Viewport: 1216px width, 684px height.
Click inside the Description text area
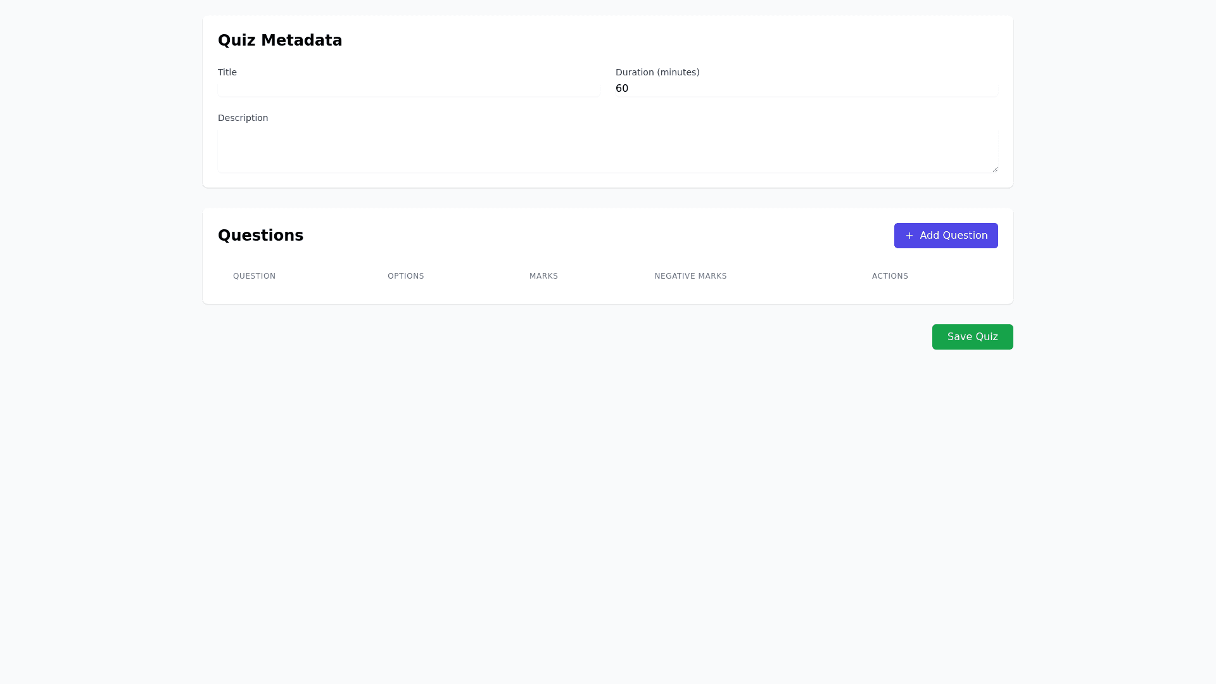click(x=607, y=151)
